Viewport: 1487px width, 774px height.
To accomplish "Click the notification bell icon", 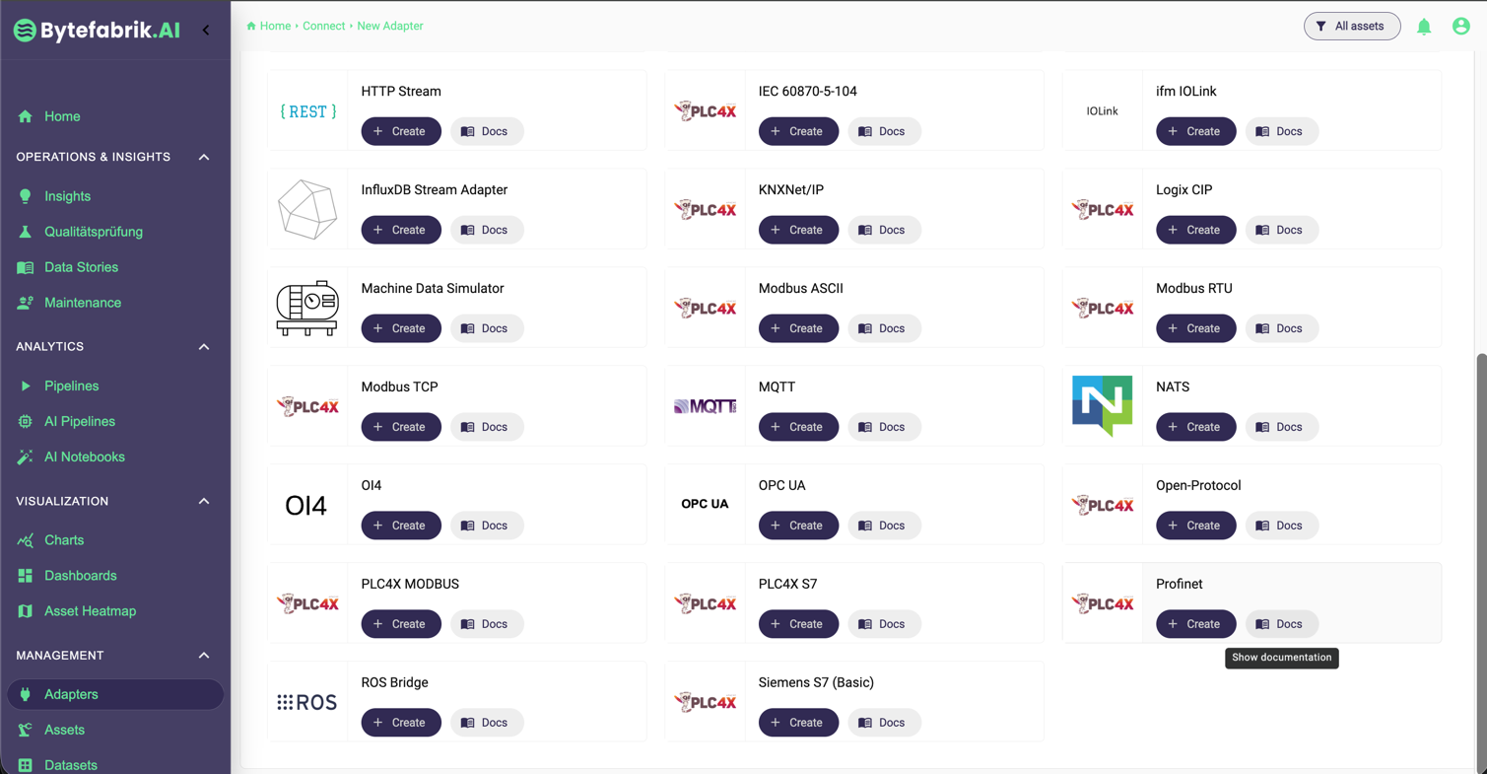I will (1424, 27).
